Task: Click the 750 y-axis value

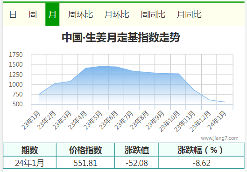Action: tap(17, 95)
